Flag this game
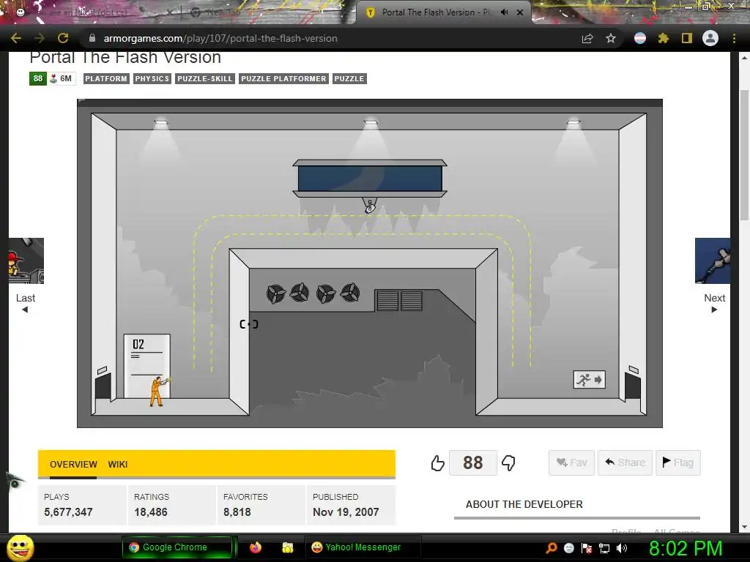The width and height of the screenshot is (750, 562). 677,462
